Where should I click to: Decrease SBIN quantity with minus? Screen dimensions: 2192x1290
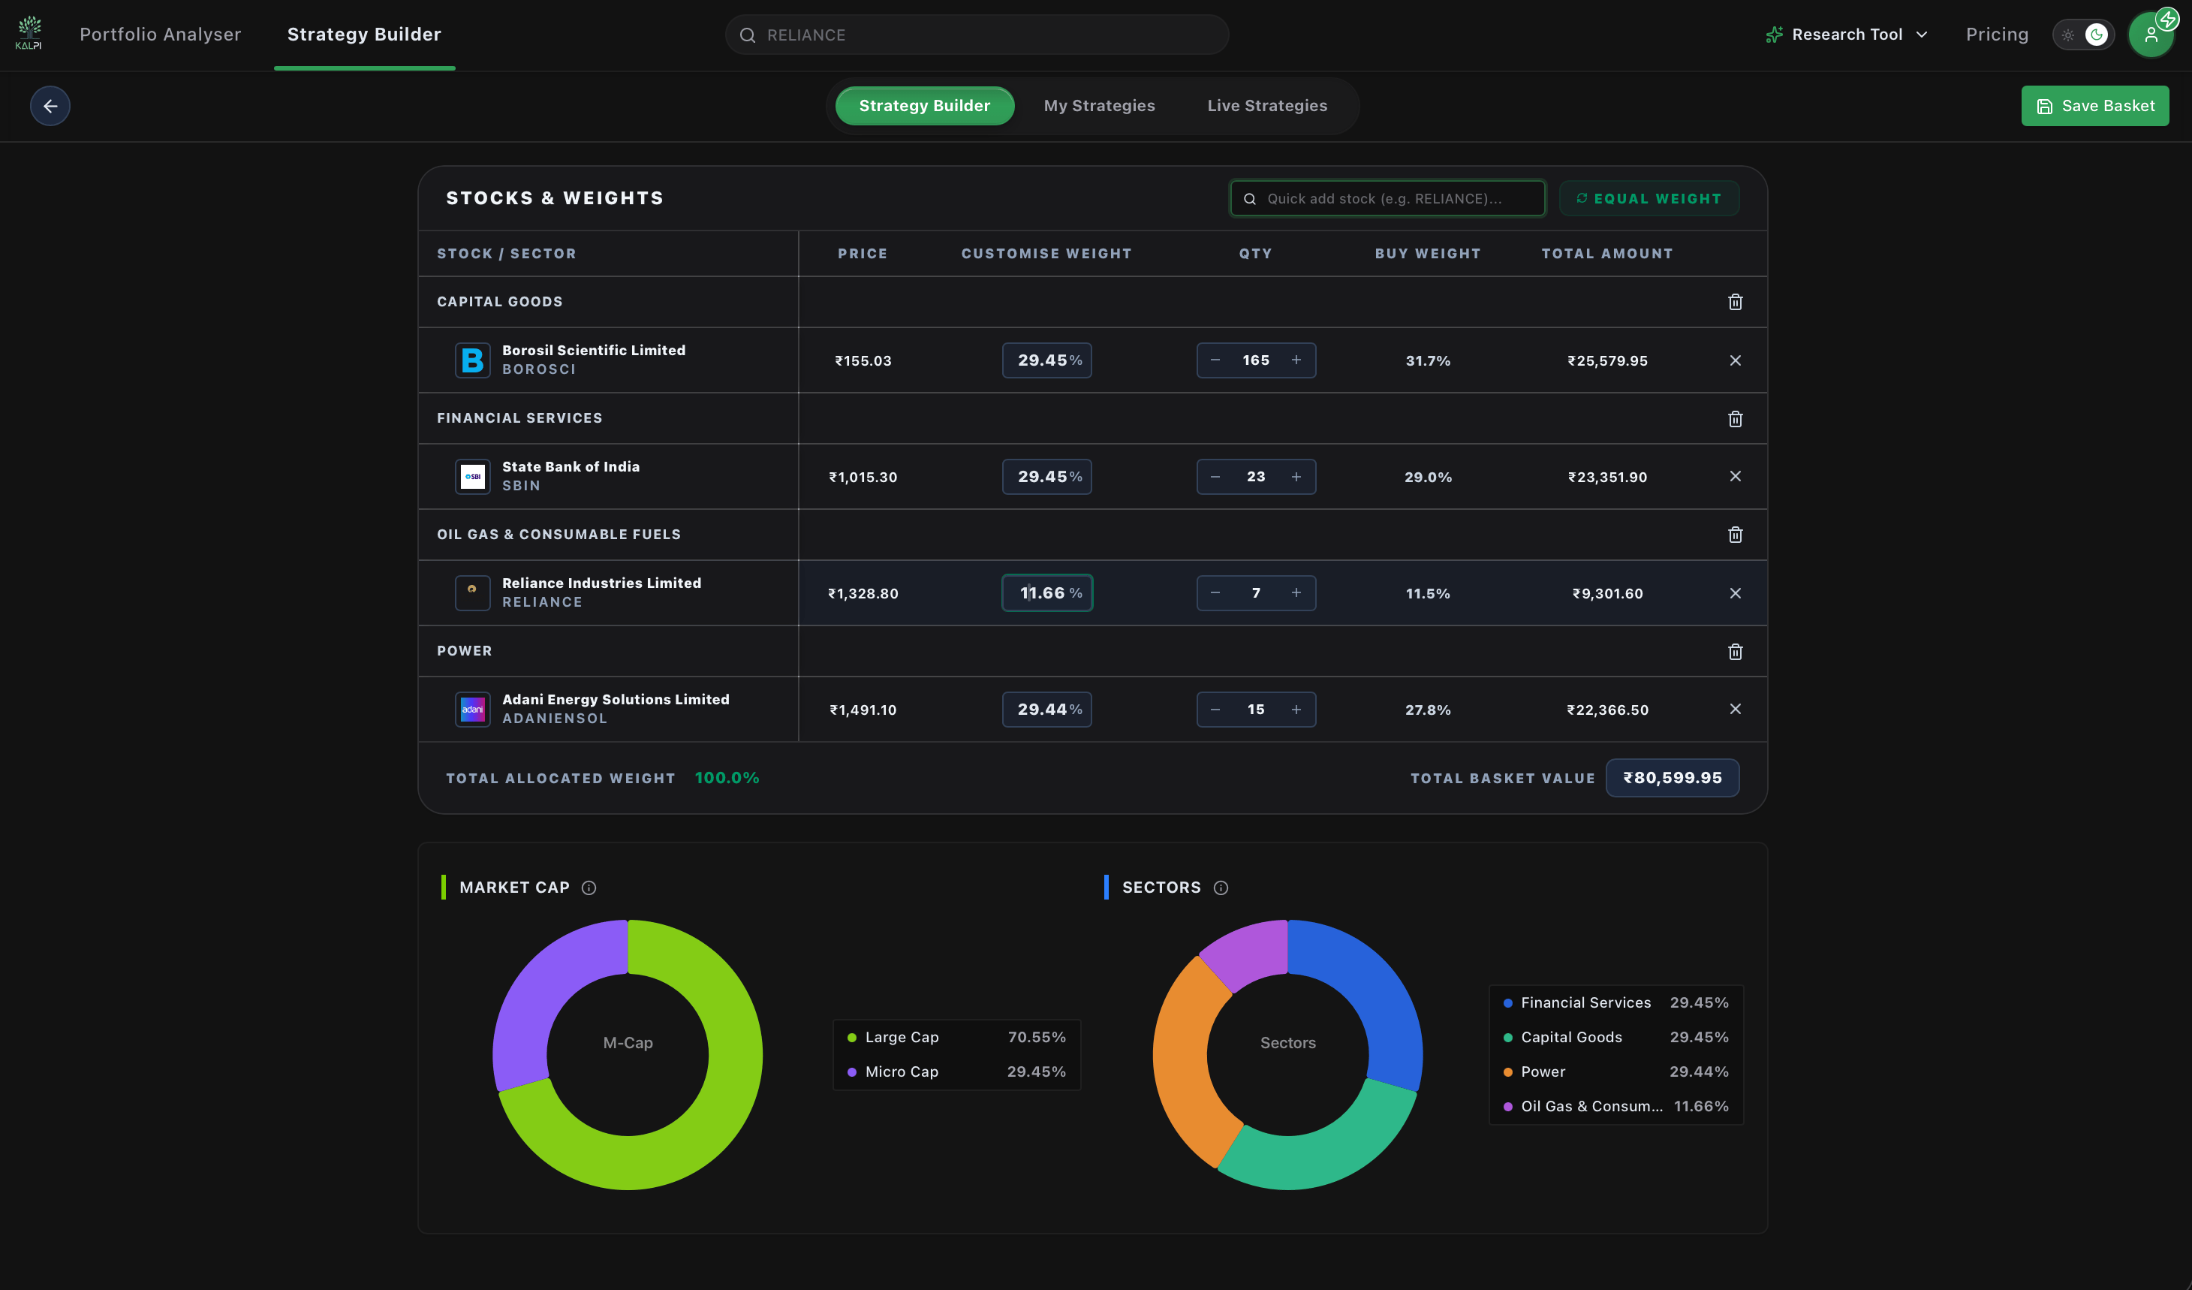(x=1215, y=477)
